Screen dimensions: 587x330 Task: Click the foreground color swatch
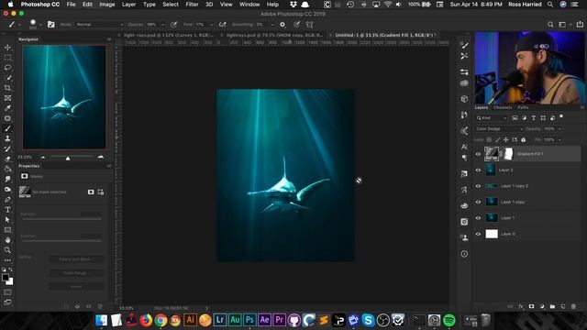[x=6, y=277]
